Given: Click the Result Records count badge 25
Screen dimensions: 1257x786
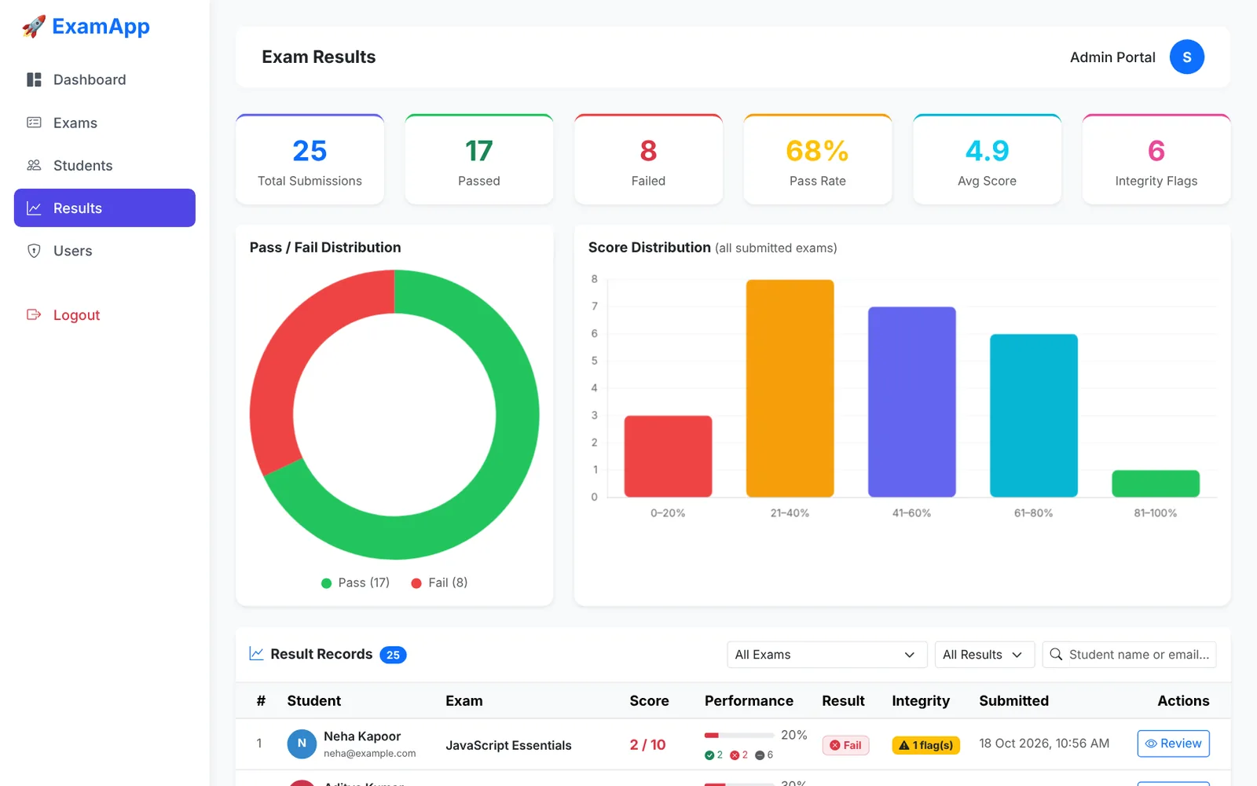Looking at the screenshot, I should [x=393, y=655].
